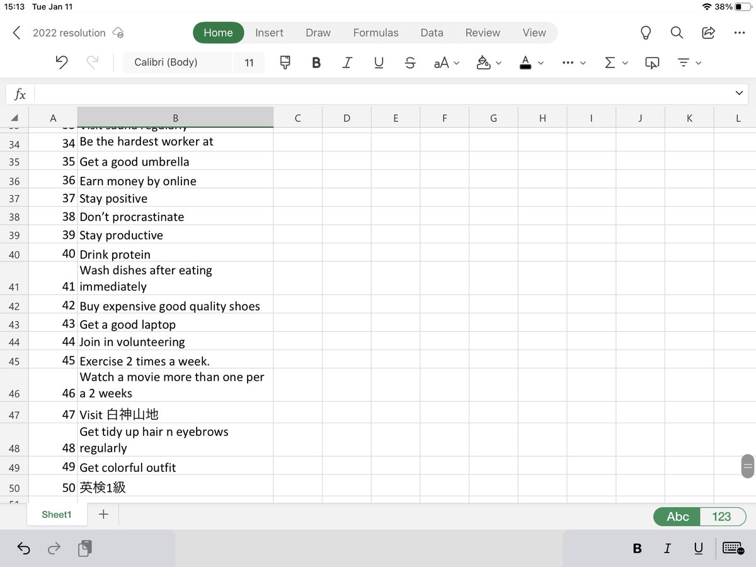
Task: Toggle Bold in the ribbon
Action: (316, 62)
